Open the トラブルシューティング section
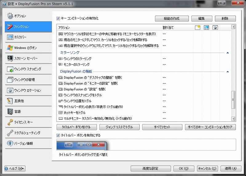Image resolution: width=246 pixels, height=176 pixels. (28, 133)
